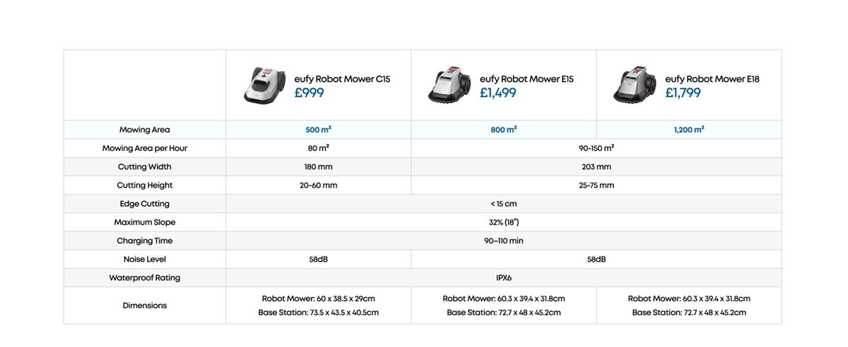Click the Mowing Area per Hour label
The width and height of the screenshot is (848, 347).
pos(145,148)
